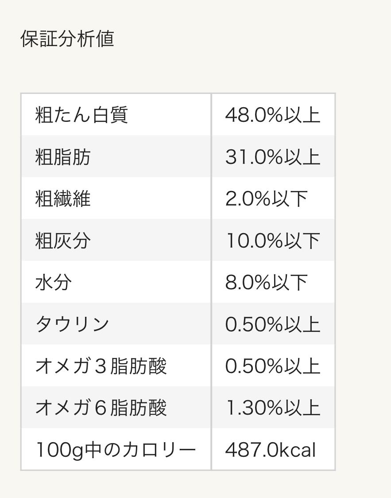Click the 2.0%以下 value cell
This screenshot has width=391, height=498.
[266, 198]
